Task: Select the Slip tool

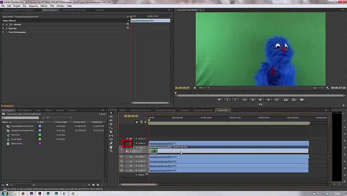Action: coord(111,136)
